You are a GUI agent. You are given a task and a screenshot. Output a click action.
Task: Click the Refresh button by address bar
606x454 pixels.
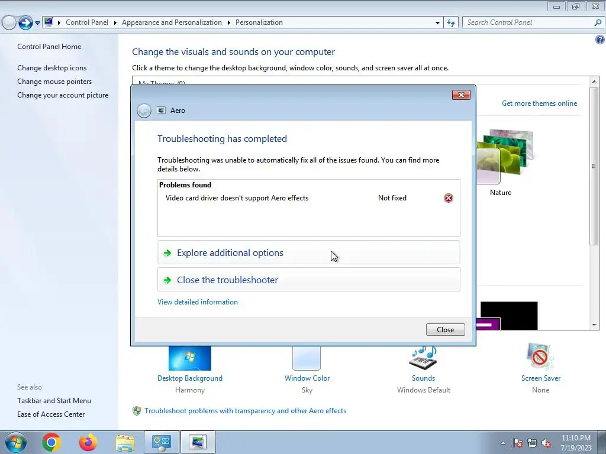coord(450,23)
